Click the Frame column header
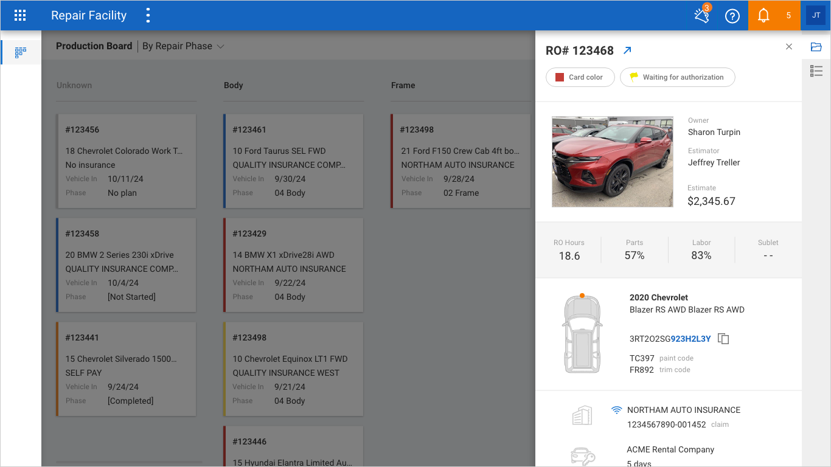Image resolution: width=831 pixels, height=467 pixels. (x=403, y=85)
